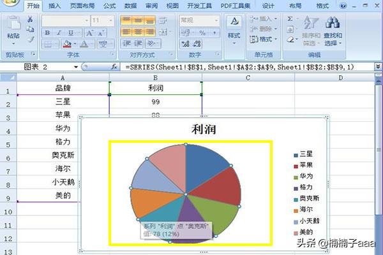Open the alignment (对齐方式) dialog launcher
The width and height of the screenshot is (383, 255).
[x=170, y=54]
